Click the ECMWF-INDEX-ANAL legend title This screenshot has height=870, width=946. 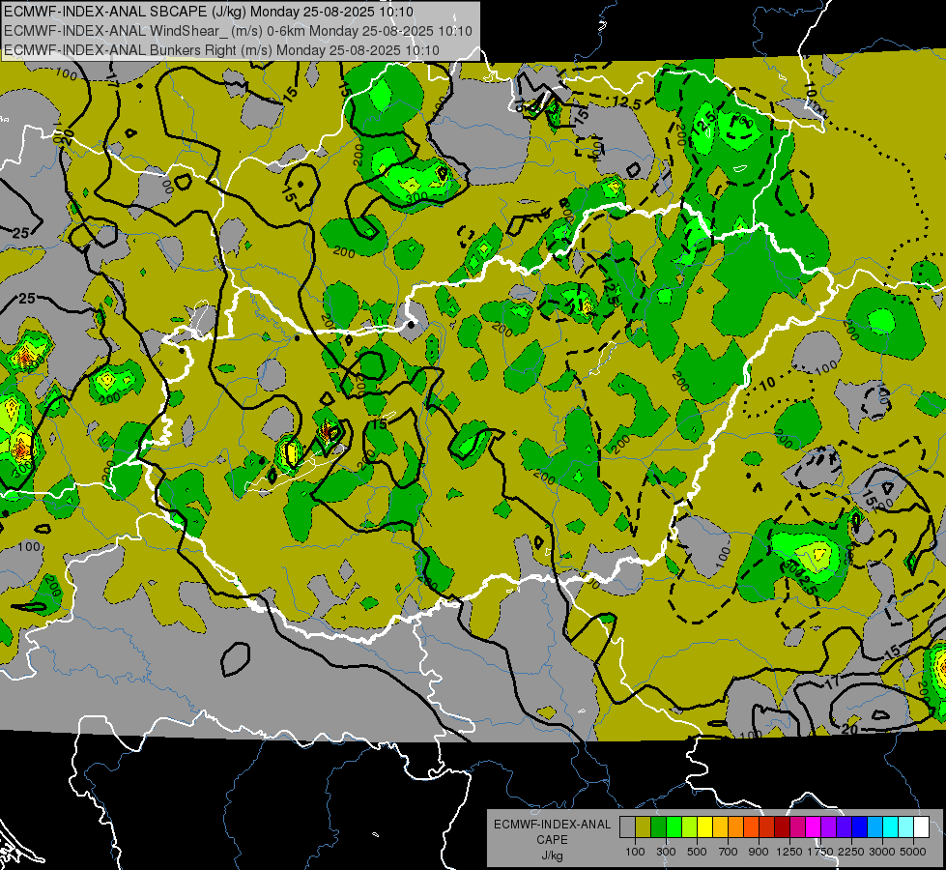tap(552, 825)
